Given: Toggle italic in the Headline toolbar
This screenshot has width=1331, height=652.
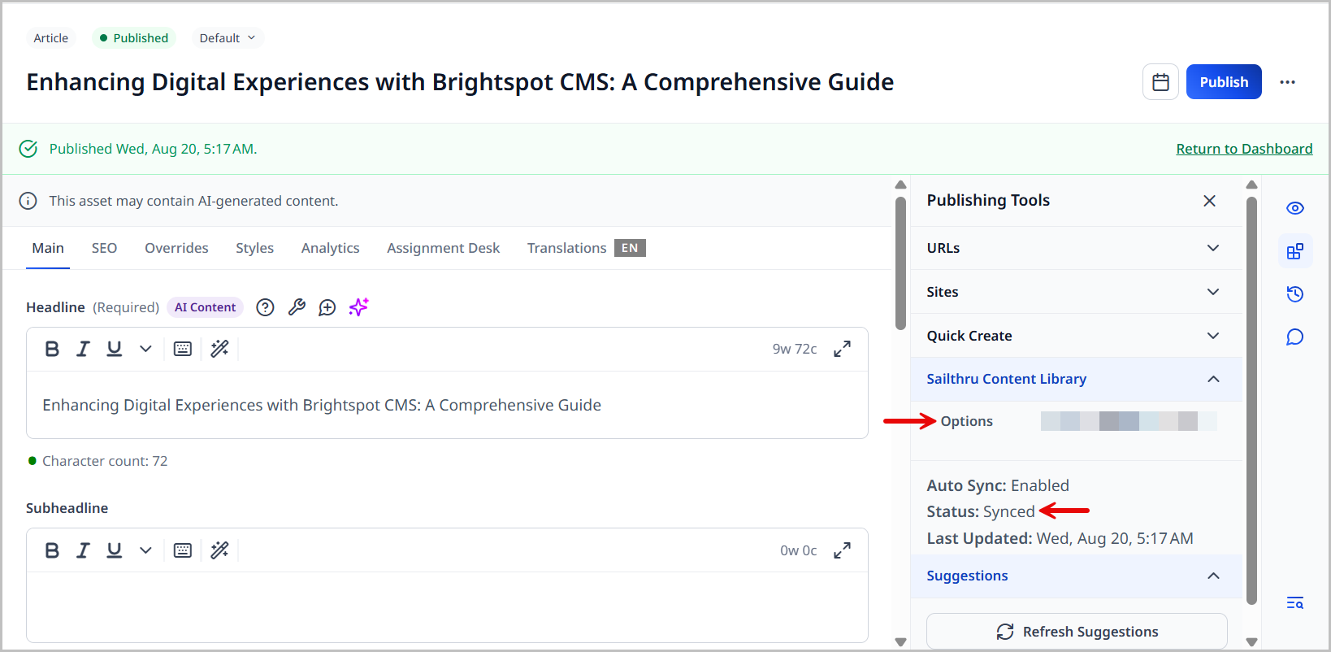Looking at the screenshot, I should tap(83, 349).
